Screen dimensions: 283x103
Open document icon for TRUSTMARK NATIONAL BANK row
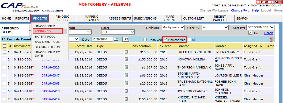pos(126,83)
